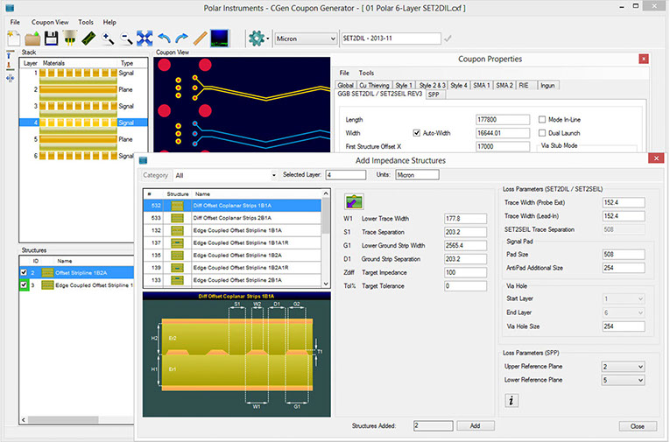The image size is (670, 442).
Task: Open settings with the gear icon
Action: coord(256,39)
